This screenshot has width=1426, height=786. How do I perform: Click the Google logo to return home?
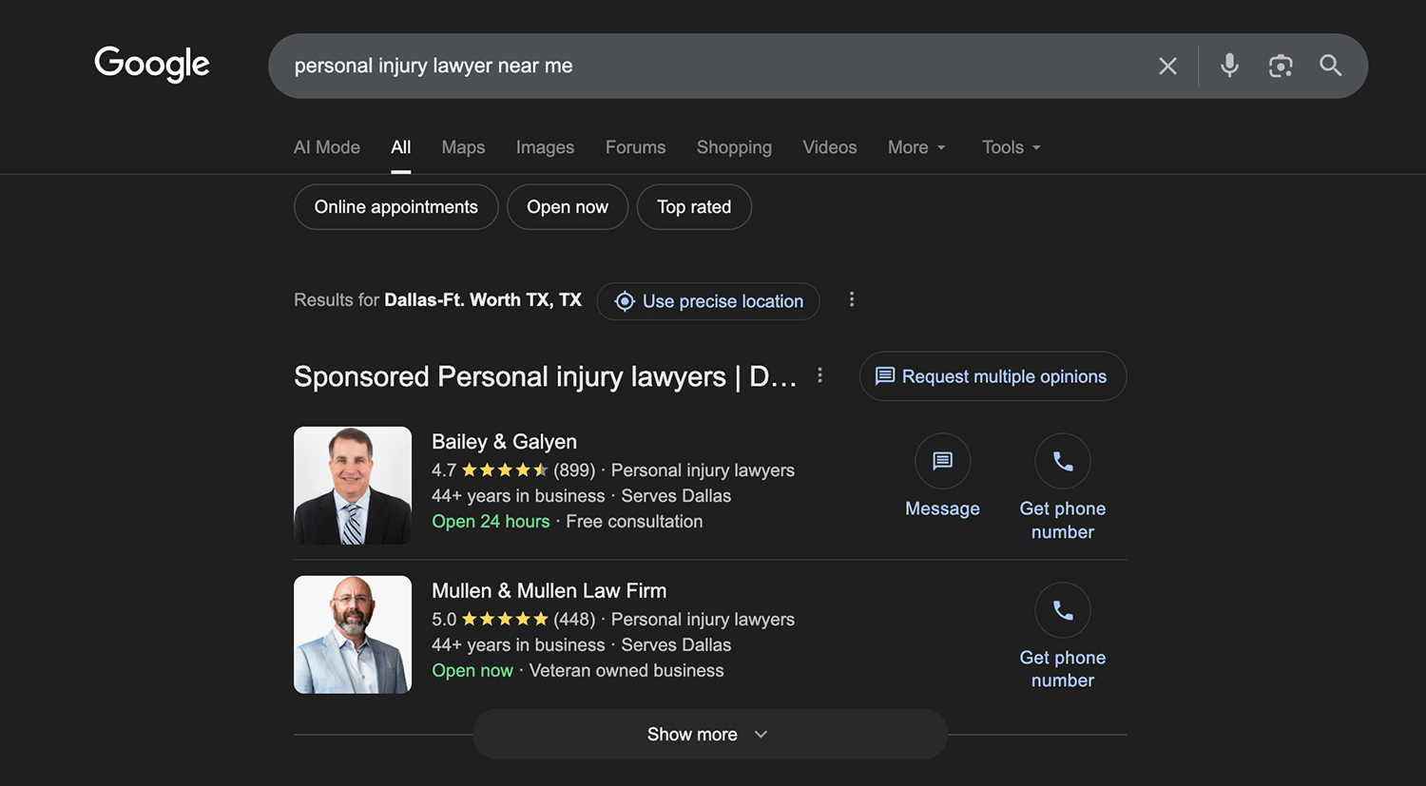point(151,64)
